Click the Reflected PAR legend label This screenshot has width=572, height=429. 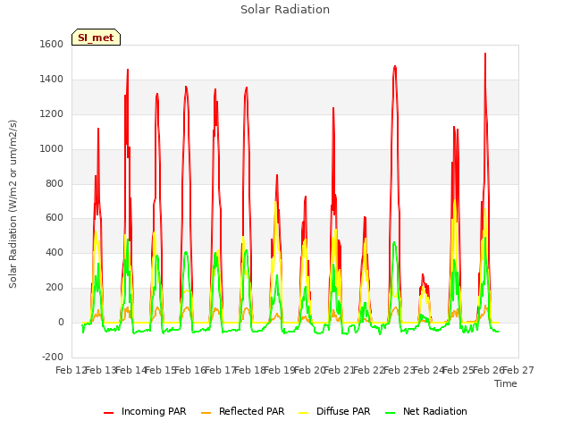[x=251, y=411]
